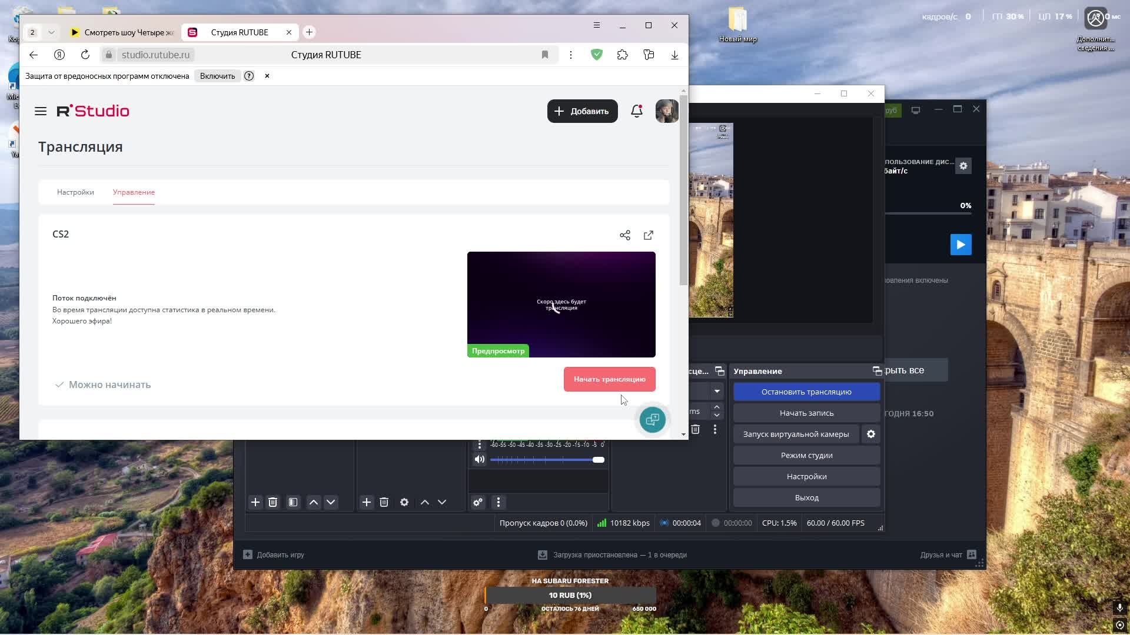The height and width of the screenshot is (635, 1130).
Task: Open advanced audio properties gears in OBS mixer
Action: click(478, 502)
